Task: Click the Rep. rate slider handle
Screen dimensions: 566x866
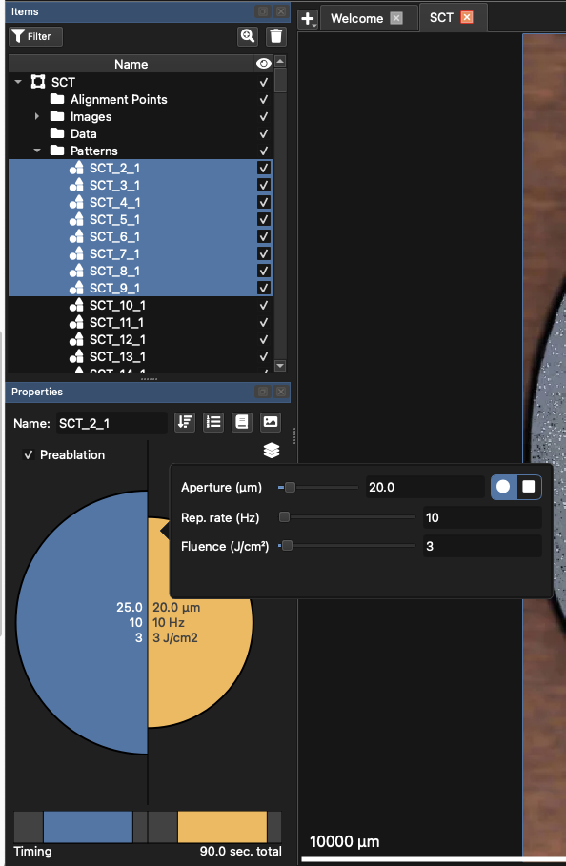Action: pos(284,517)
